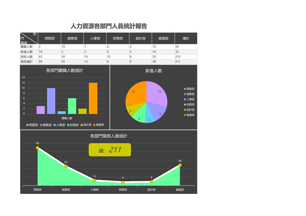Viewport: 306px width, 216px height.
Task: Click the report title 人力資源各部門人員統計報告
Action: coord(109,26)
